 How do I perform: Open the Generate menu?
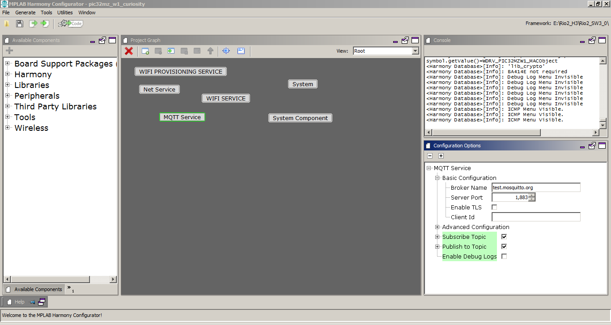pos(25,12)
